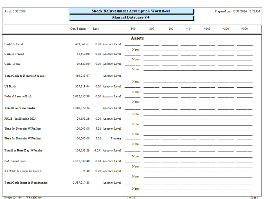Click the Total Due From Banks label

(x=19, y=108)
